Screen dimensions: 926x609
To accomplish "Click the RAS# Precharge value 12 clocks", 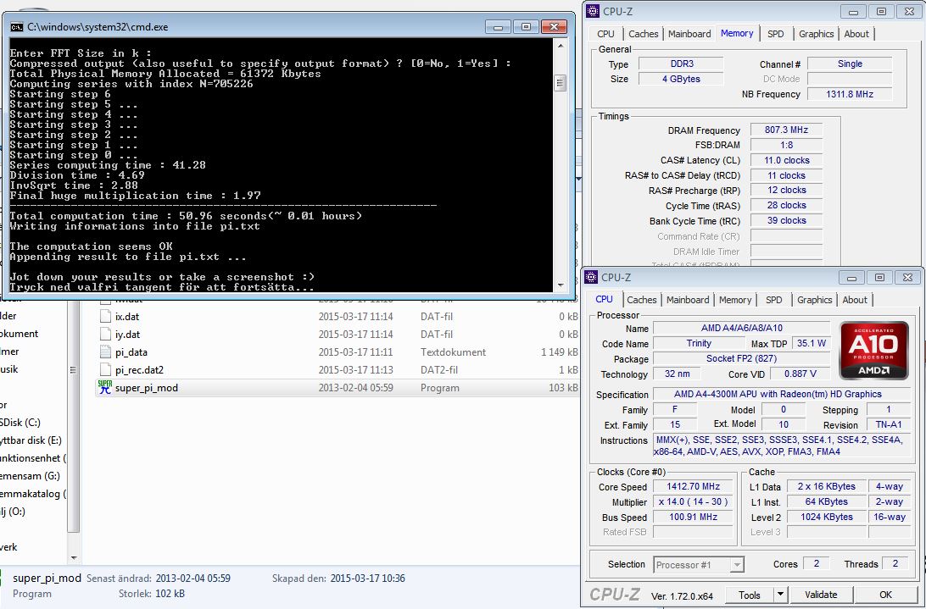I will tap(786, 190).
